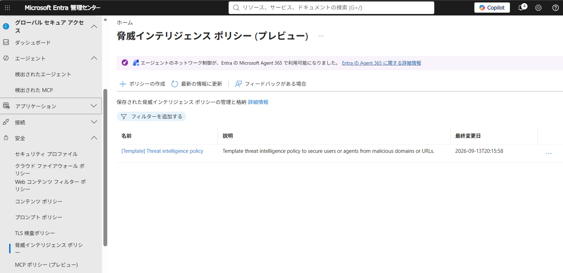Screen dimensions: 563x273
Task: Go to TLS 検査ポリシー in sidebar
Action: 35,233
